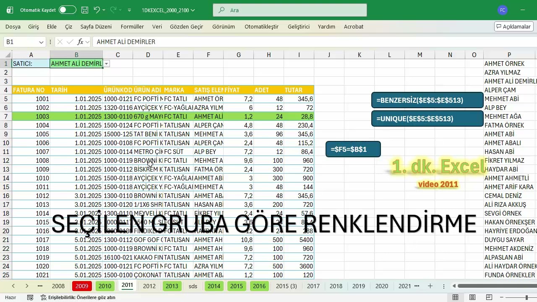Open the Dosya menu
The width and height of the screenshot is (537, 302).
click(x=13, y=26)
